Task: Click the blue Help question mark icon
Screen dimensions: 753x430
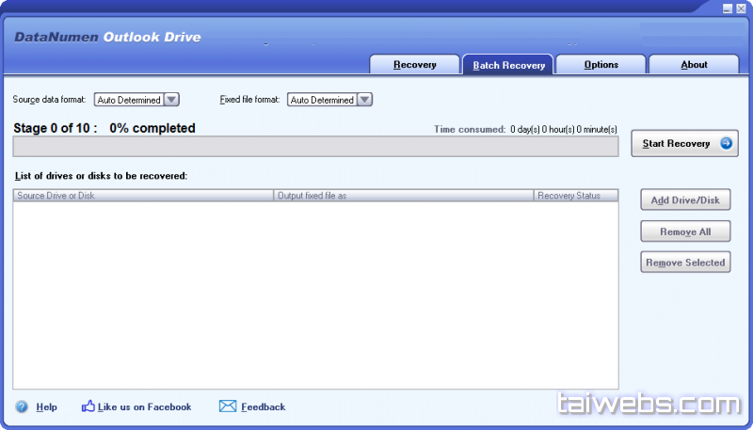Action: point(22,406)
